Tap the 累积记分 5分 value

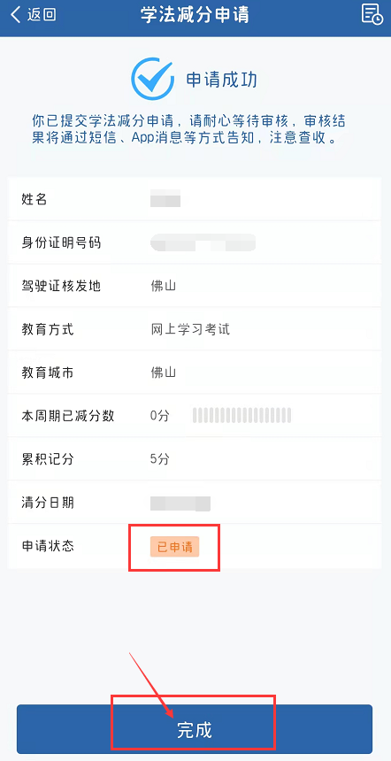pos(159,459)
